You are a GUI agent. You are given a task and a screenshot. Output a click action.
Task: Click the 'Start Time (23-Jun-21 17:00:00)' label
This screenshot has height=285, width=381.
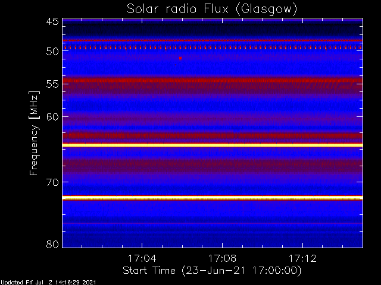click(212, 271)
